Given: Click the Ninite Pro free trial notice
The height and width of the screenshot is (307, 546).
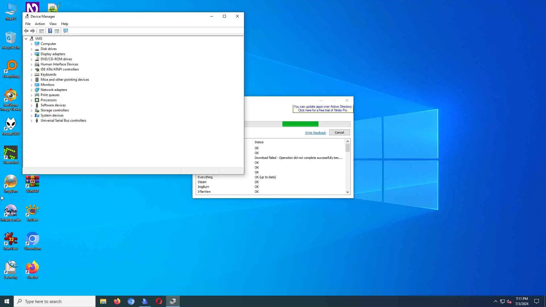Looking at the screenshot, I should [323, 109].
